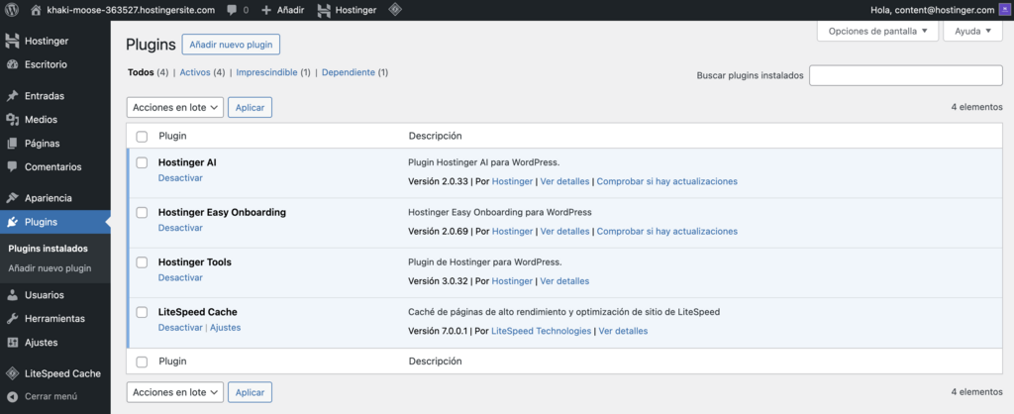Collapse sidebar with Cerrar menú icon
This screenshot has height=414, width=1014.
tap(12, 396)
